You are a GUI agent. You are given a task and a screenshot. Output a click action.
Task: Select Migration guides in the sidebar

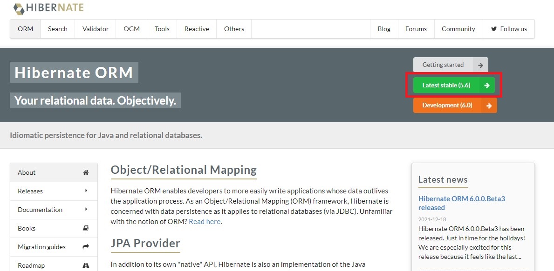point(54,247)
